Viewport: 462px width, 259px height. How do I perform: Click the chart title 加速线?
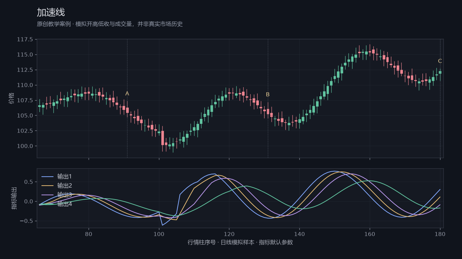click(51, 13)
